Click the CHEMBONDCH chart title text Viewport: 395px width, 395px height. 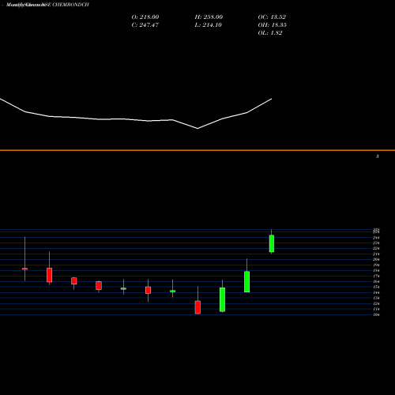pyautogui.click(x=70, y=5)
